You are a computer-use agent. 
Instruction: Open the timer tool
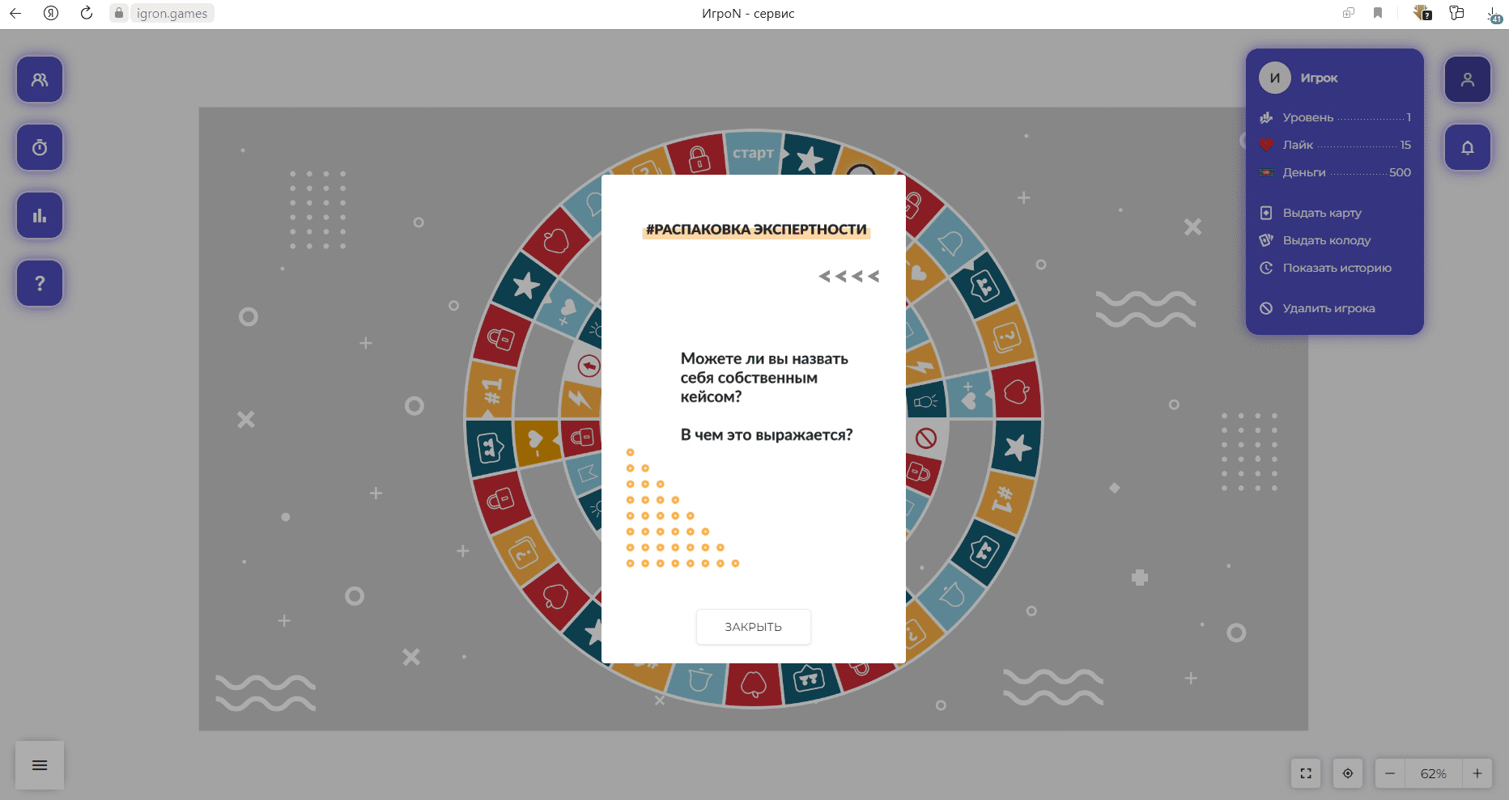[x=40, y=147]
